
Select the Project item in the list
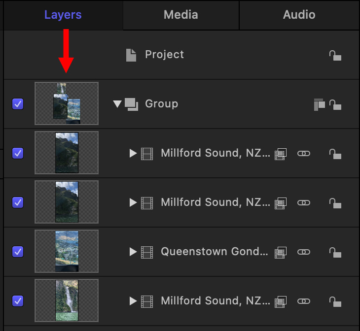(164, 55)
